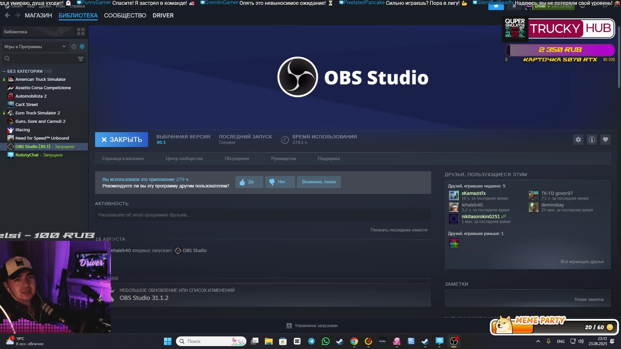Select Assetto Corsa Competizione in the library
Image resolution: width=621 pixels, height=349 pixels.
43,88
